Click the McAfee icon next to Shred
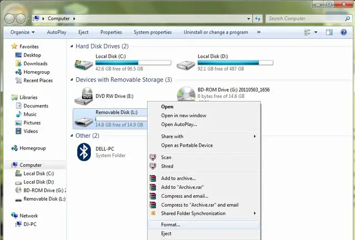This screenshot has width=355, height=240. [x=153, y=166]
